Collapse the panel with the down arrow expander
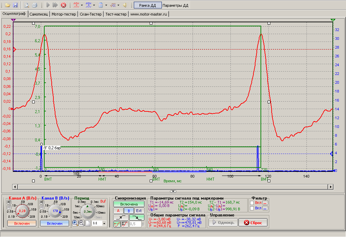 [x=173, y=191]
